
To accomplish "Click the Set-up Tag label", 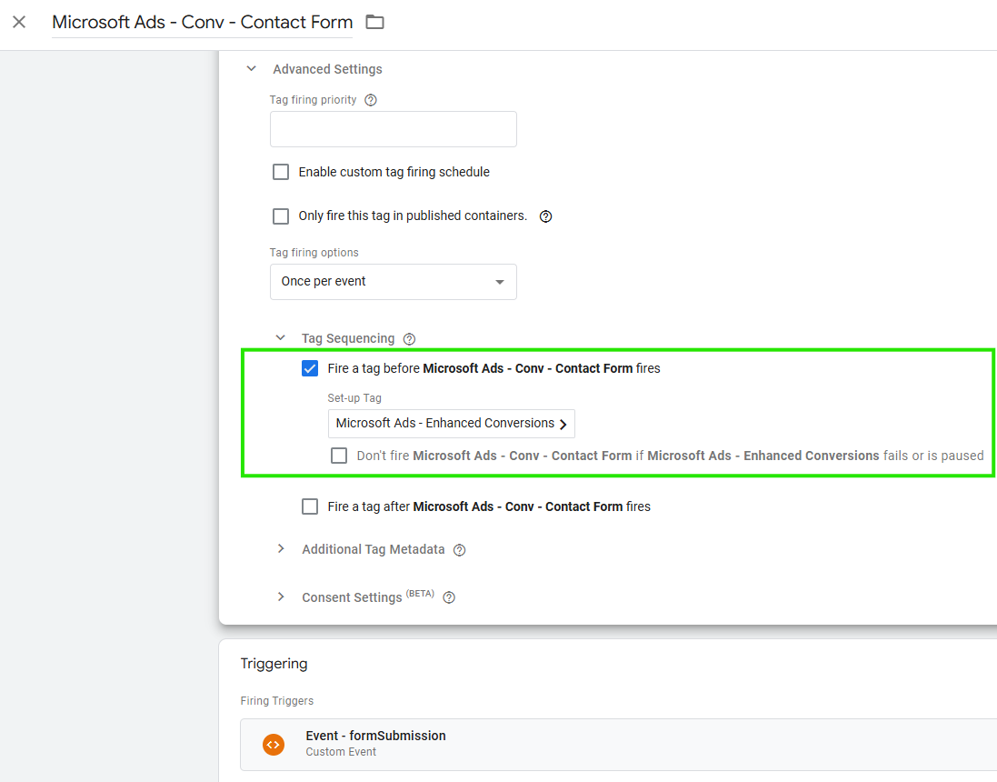I will (x=354, y=398).
